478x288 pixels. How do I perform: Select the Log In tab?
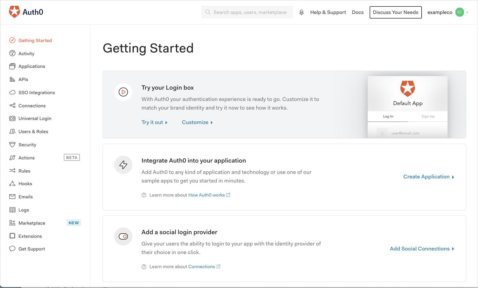tap(388, 116)
